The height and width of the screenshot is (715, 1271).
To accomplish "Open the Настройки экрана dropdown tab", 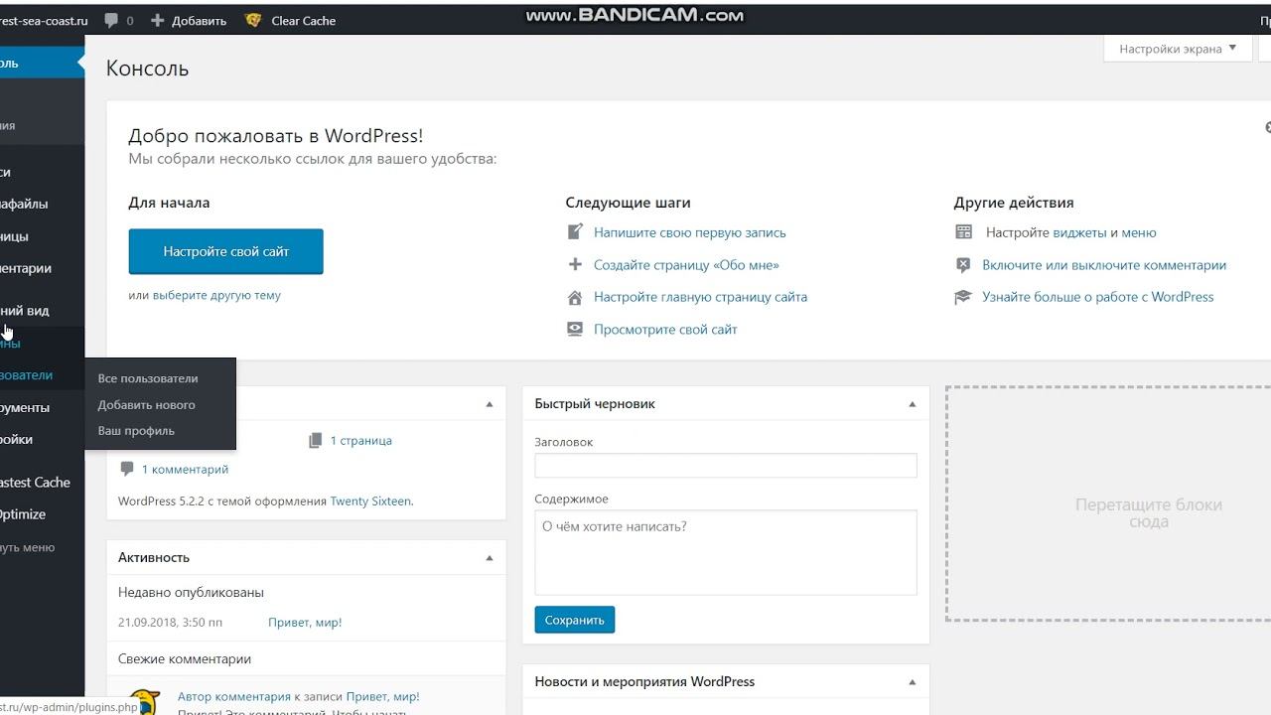I will click(x=1178, y=49).
